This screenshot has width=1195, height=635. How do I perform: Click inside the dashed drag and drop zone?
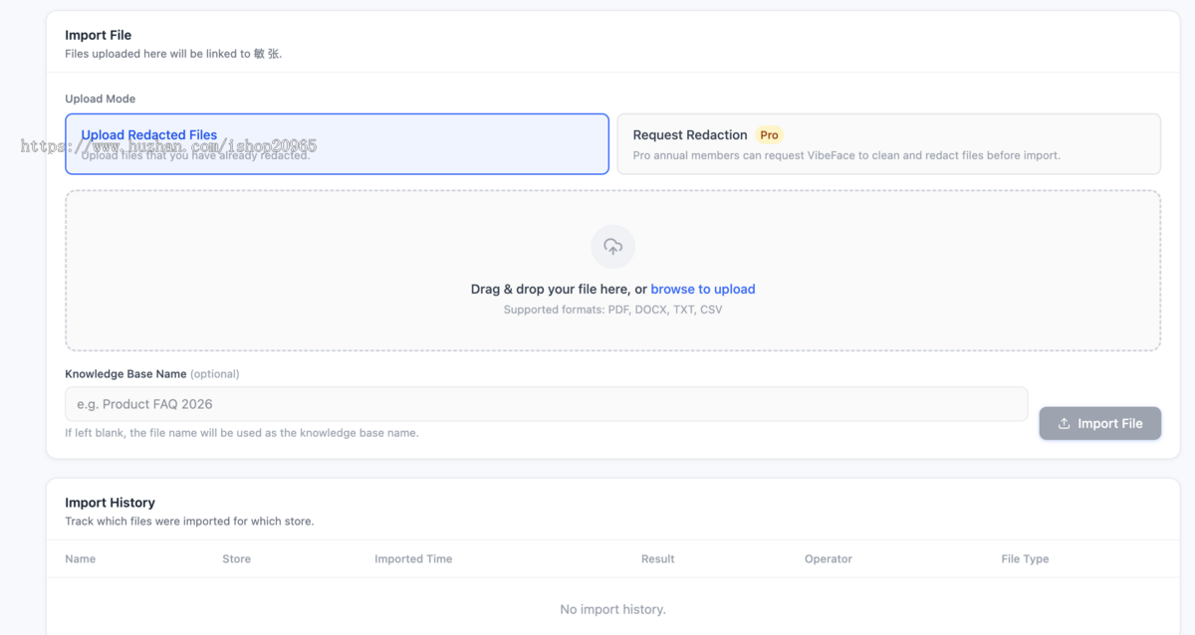(612, 271)
